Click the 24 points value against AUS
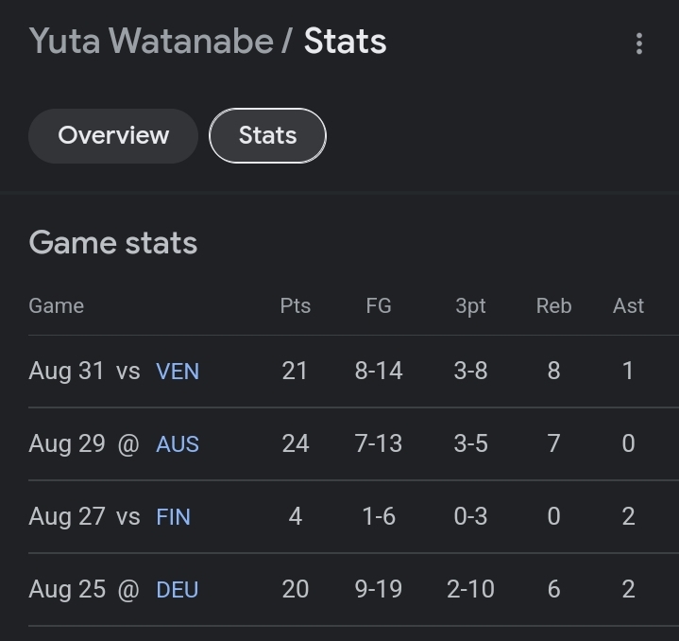679x641 pixels. point(295,444)
